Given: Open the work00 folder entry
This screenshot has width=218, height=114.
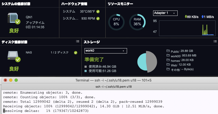Looking at the screenshot, I should (x=180, y=55).
